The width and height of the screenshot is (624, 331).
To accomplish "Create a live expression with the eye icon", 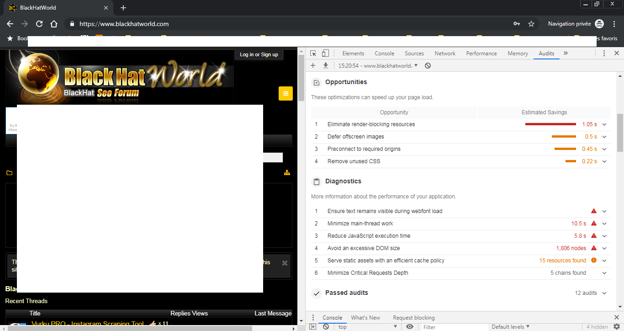I will [410, 327].
